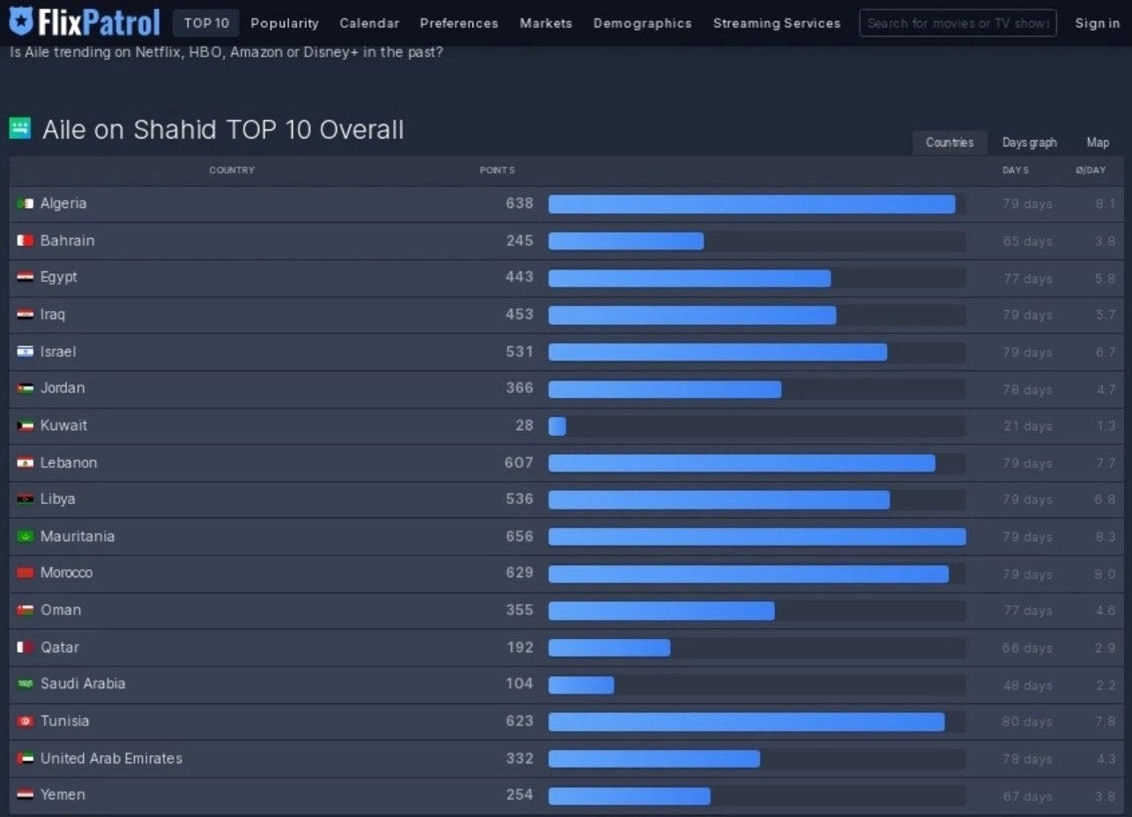Click the Lebanon flag icon
This screenshot has height=817, width=1132.
point(26,463)
